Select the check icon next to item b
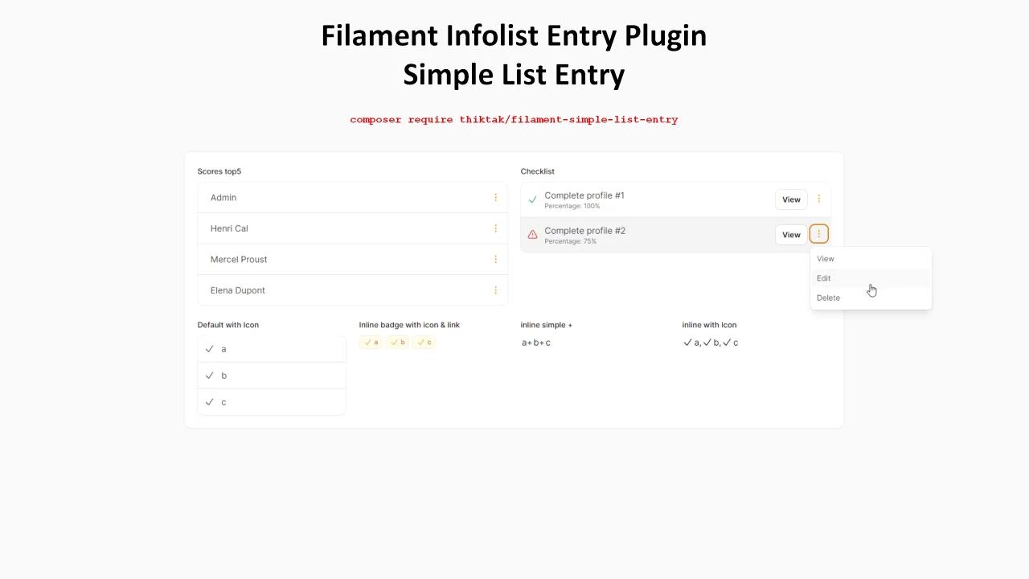The width and height of the screenshot is (1029, 579). [210, 375]
